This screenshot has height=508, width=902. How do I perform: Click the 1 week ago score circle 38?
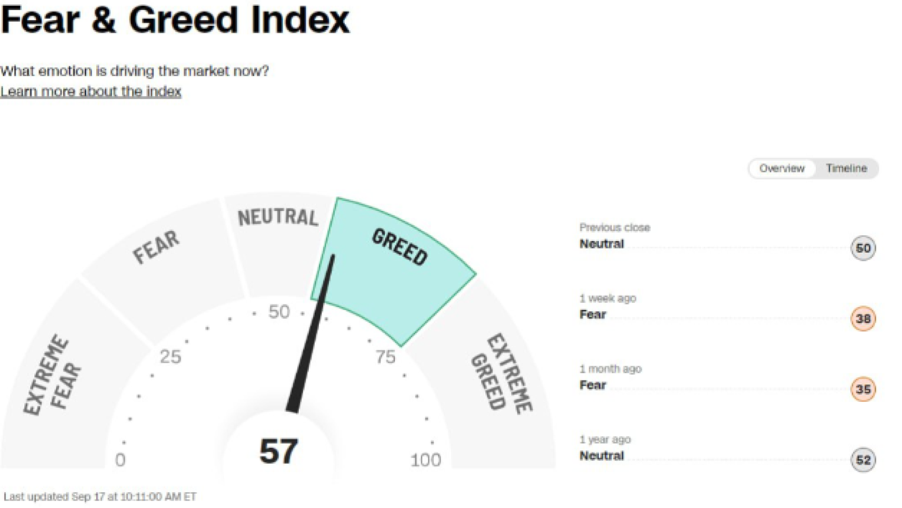[x=863, y=318]
